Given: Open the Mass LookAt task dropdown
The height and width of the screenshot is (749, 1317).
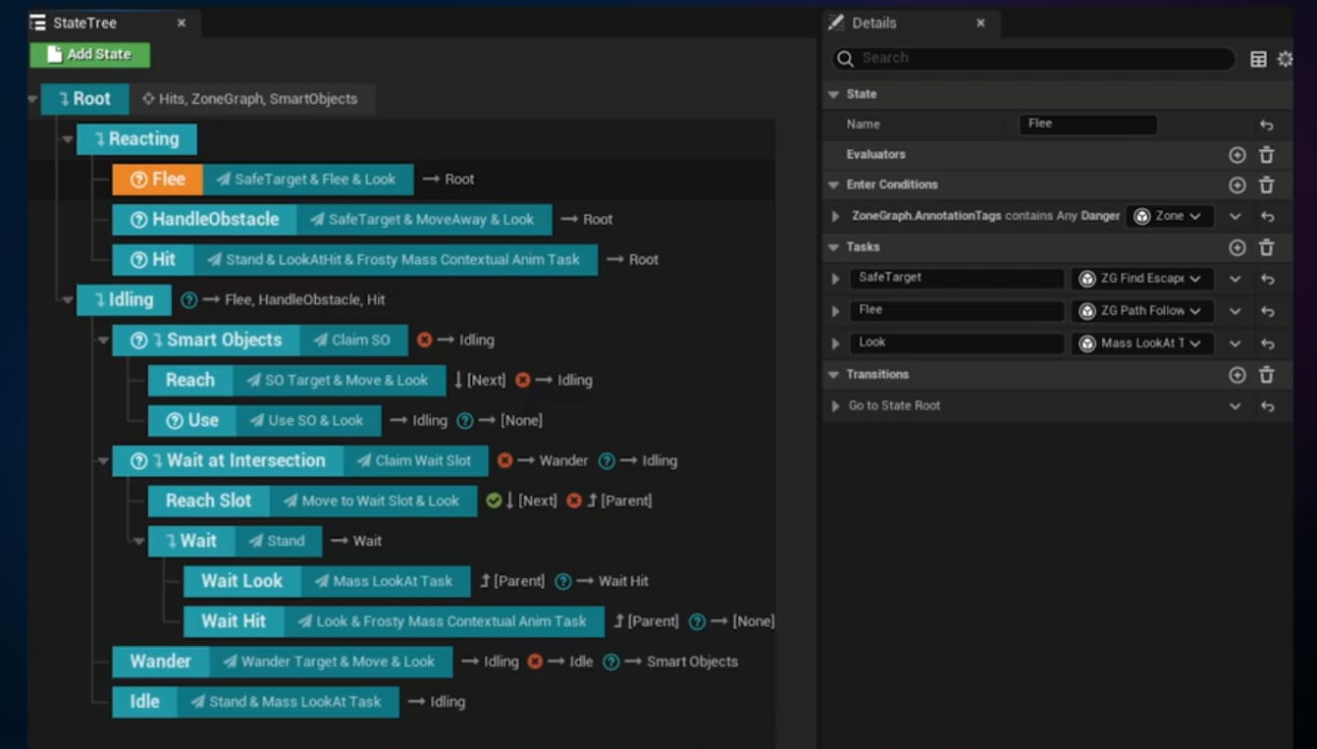Looking at the screenshot, I should pyautogui.click(x=1142, y=344).
